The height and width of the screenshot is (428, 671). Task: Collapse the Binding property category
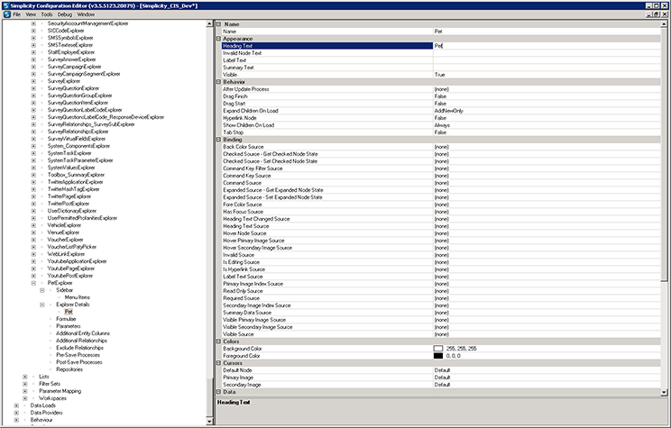[x=218, y=140]
